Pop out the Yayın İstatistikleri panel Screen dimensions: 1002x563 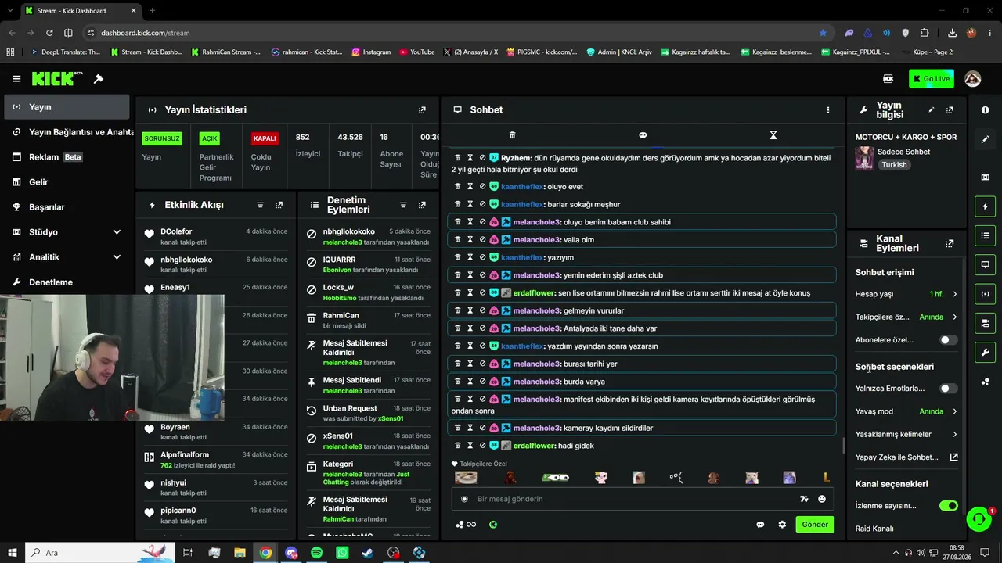[x=422, y=110]
